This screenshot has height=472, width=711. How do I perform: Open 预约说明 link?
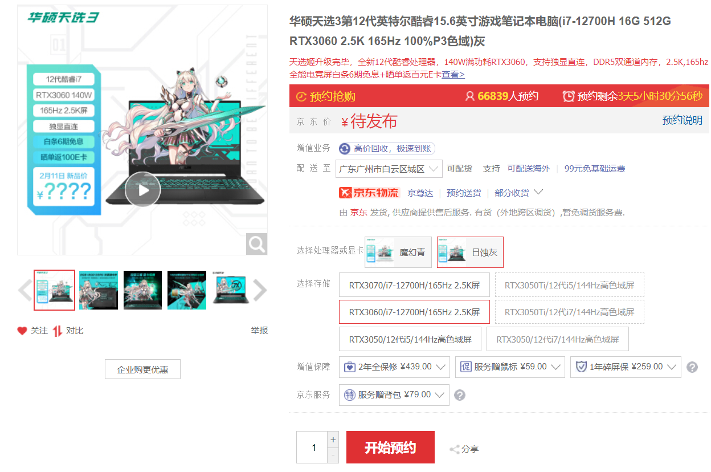pos(682,120)
